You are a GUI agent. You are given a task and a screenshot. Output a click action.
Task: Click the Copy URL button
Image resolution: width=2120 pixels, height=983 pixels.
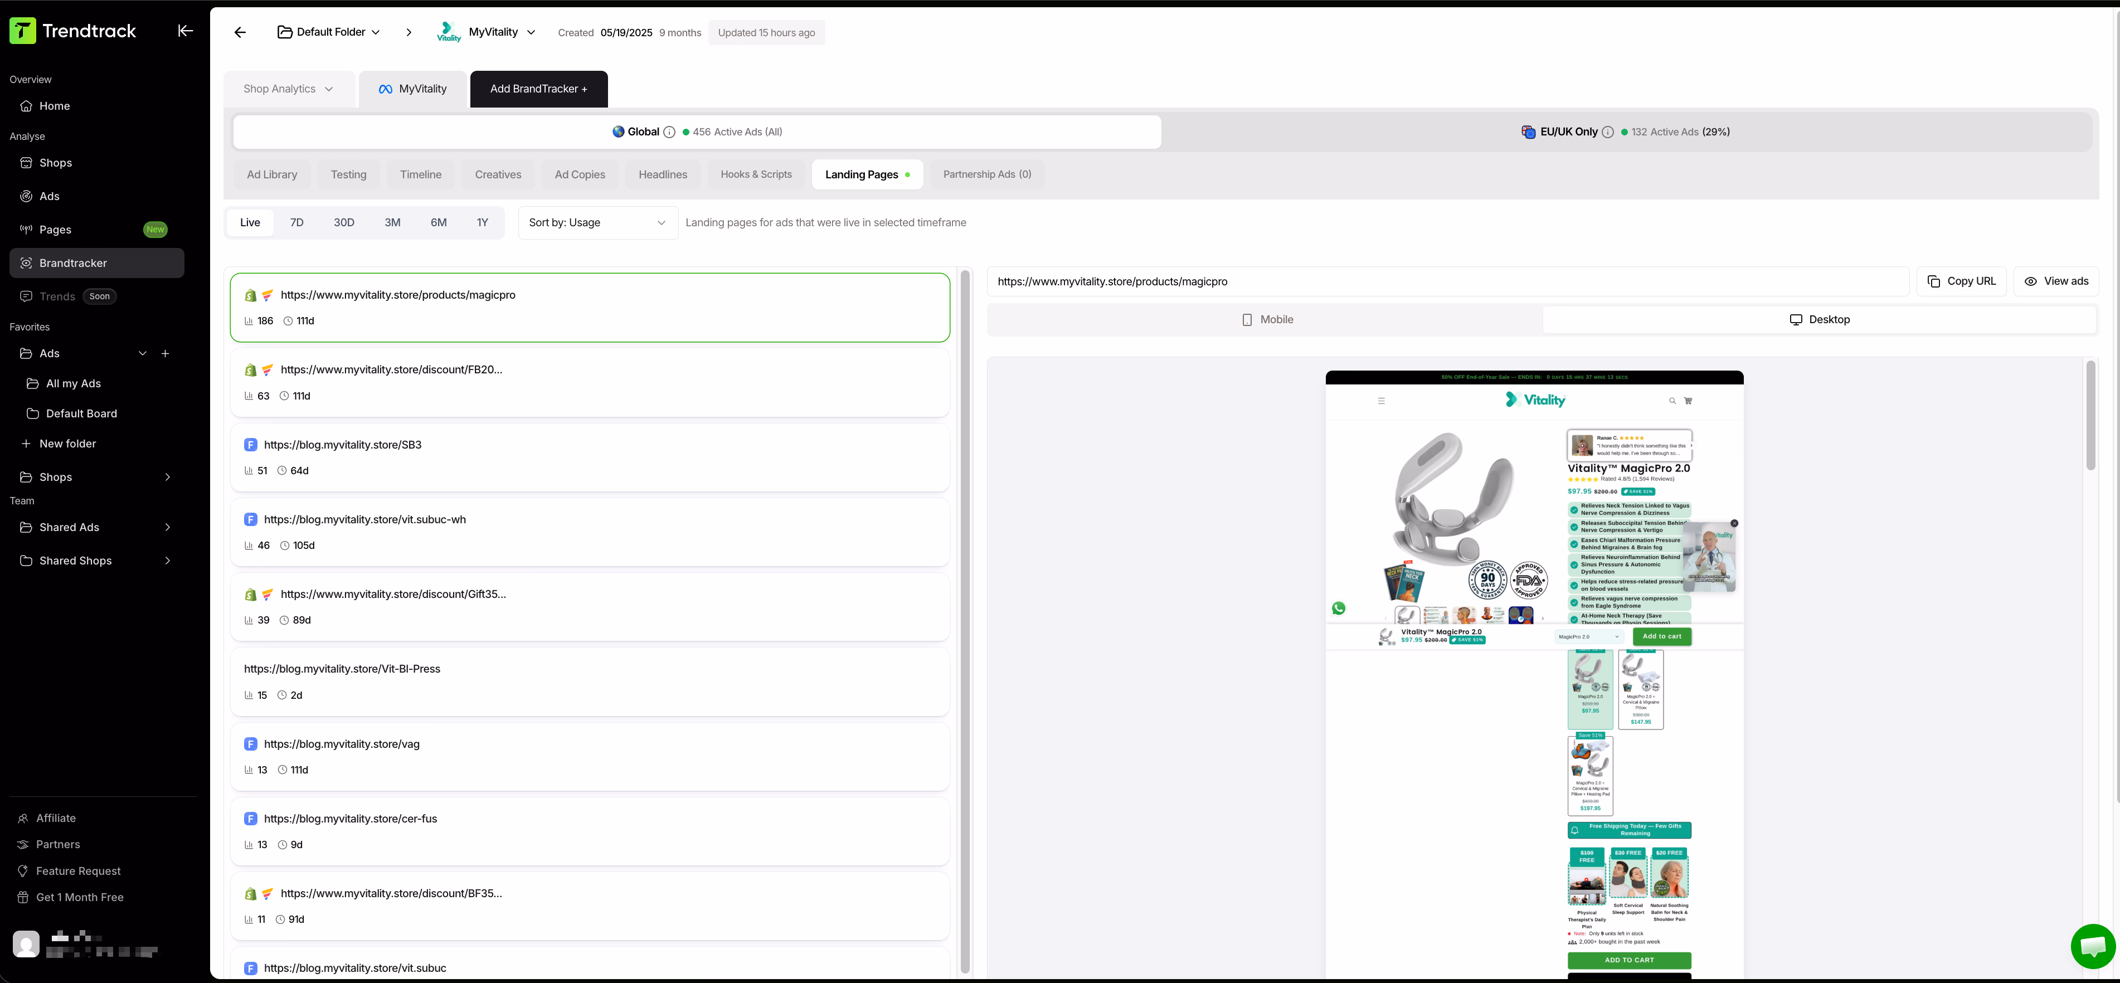point(1961,280)
